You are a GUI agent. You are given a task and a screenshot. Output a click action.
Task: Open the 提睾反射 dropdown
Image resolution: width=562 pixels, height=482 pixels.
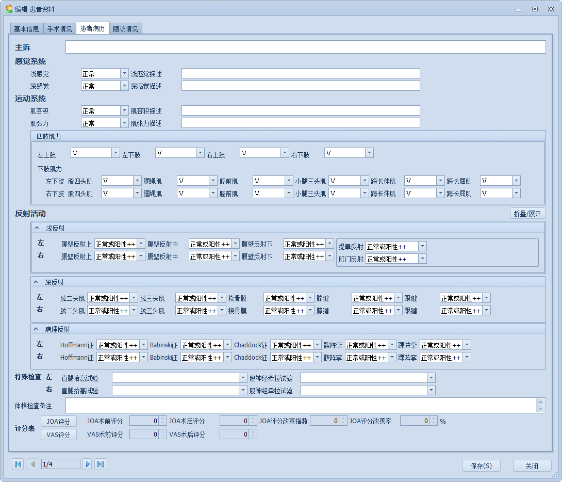tap(422, 246)
